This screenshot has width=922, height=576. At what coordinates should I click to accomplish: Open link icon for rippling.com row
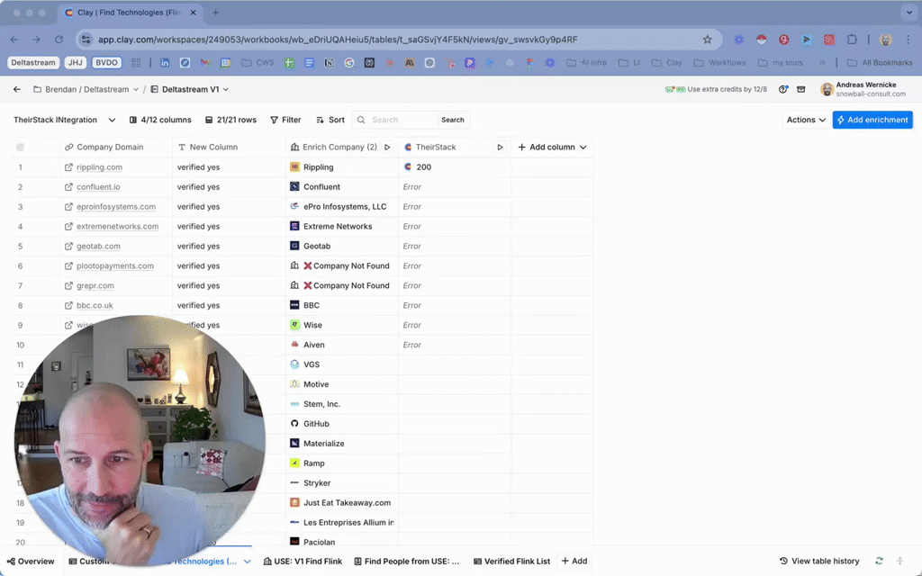coord(68,167)
